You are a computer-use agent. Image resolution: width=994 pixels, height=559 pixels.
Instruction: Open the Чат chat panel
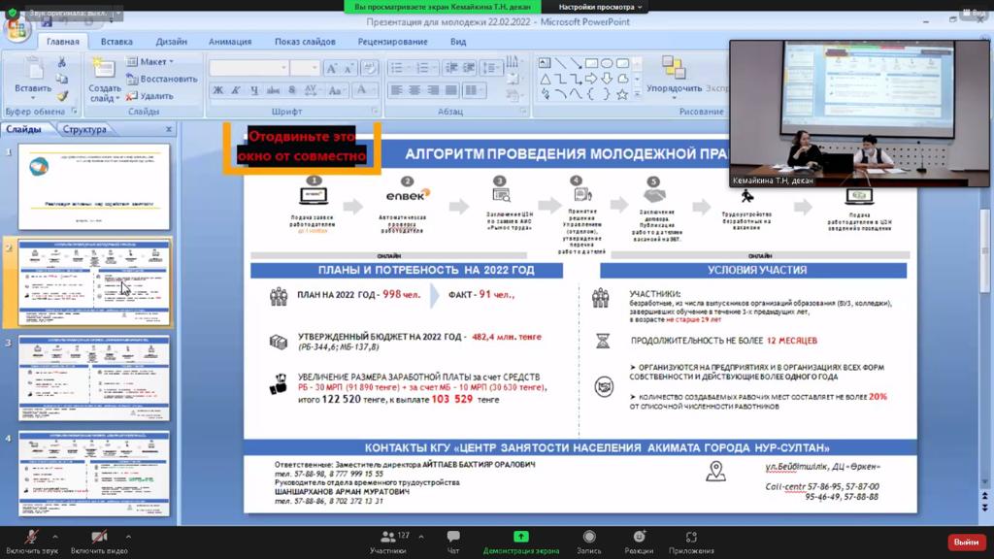pos(453,538)
